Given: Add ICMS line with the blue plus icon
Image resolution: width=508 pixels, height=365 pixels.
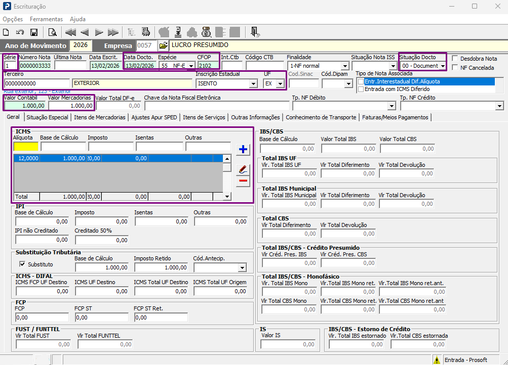Looking at the screenshot, I should click(x=243, y=149).
